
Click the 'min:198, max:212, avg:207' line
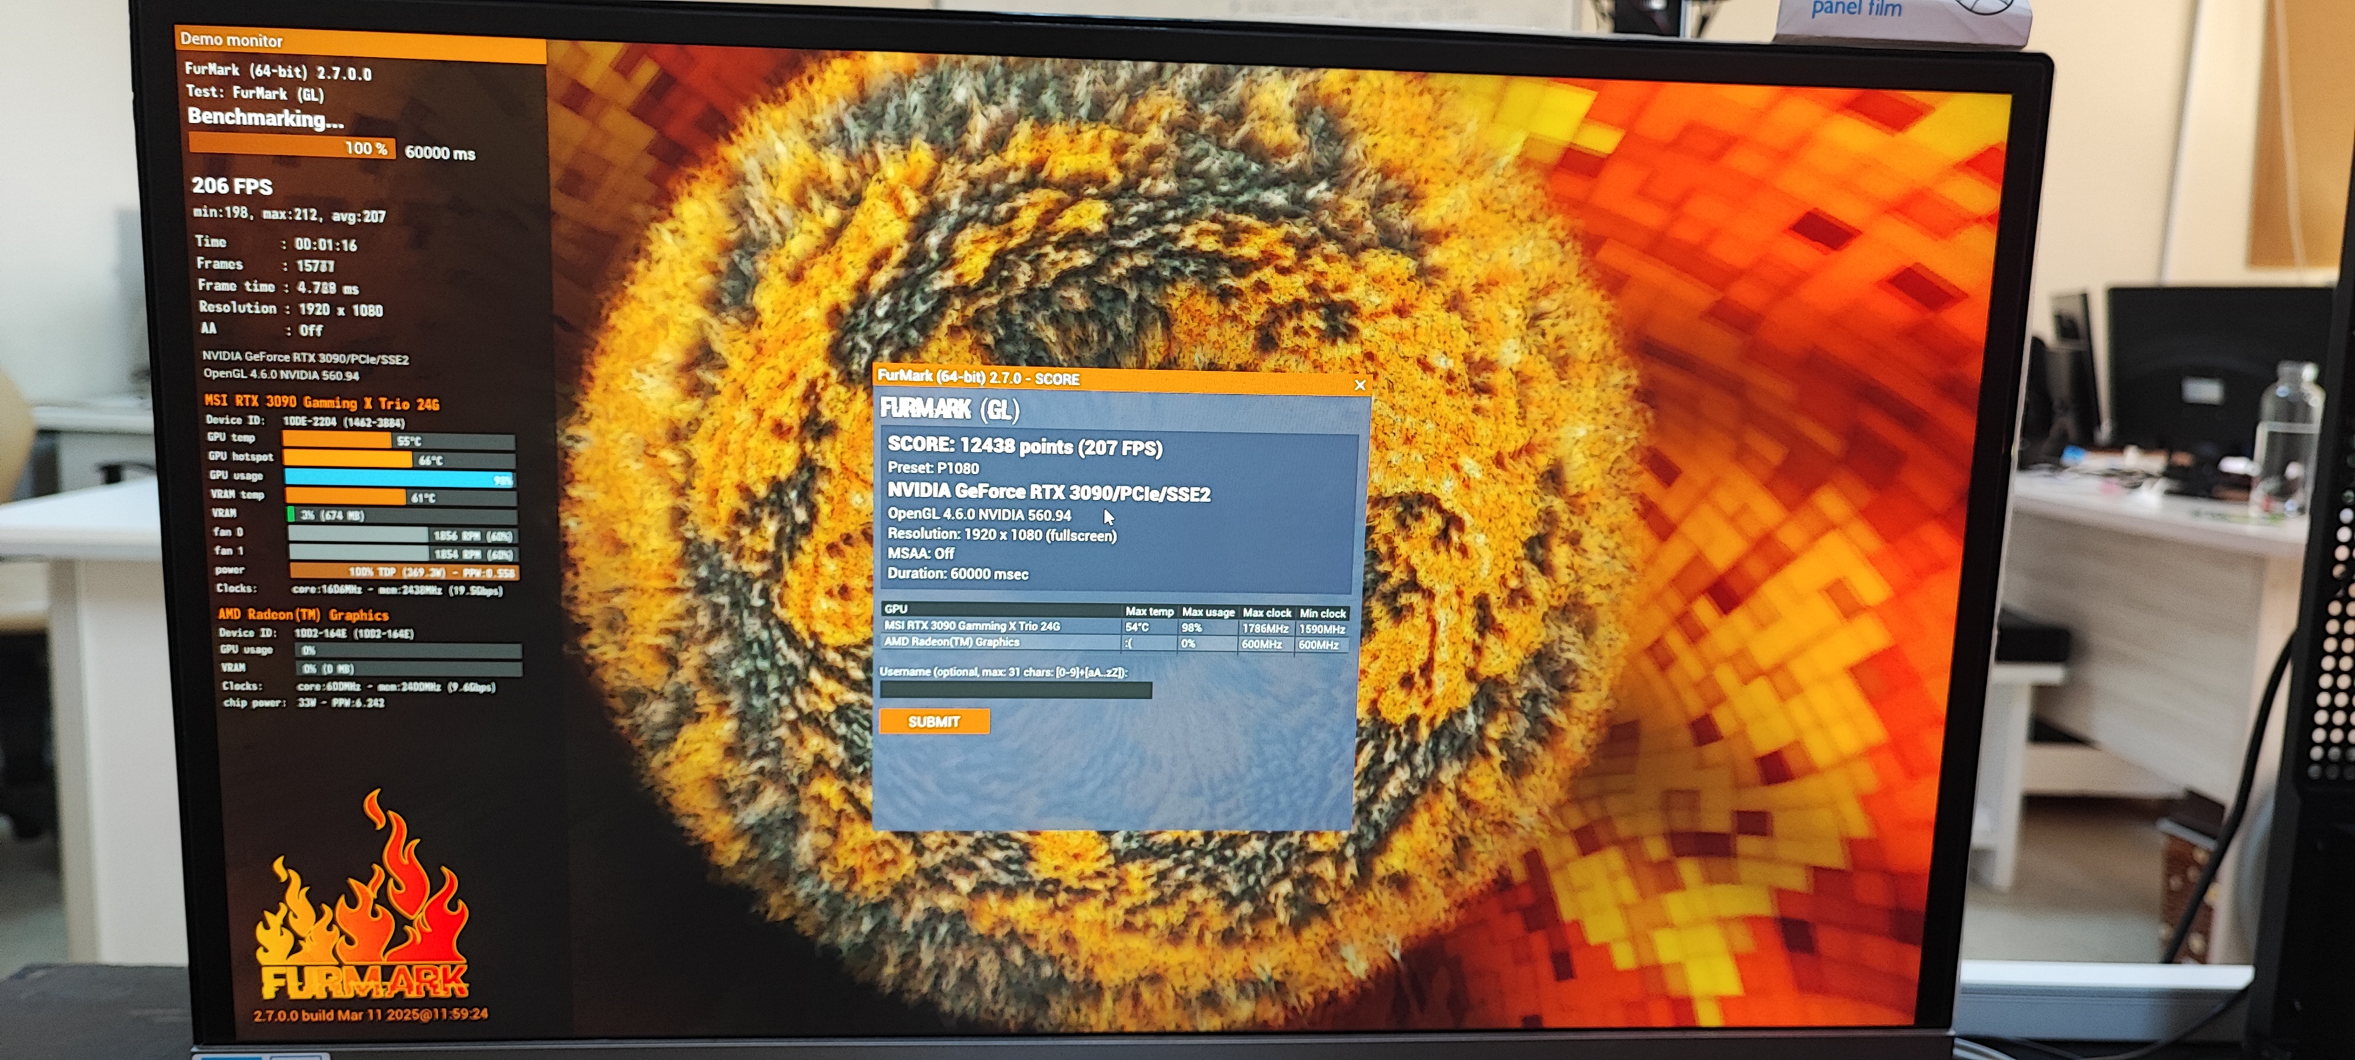(290, 215)
